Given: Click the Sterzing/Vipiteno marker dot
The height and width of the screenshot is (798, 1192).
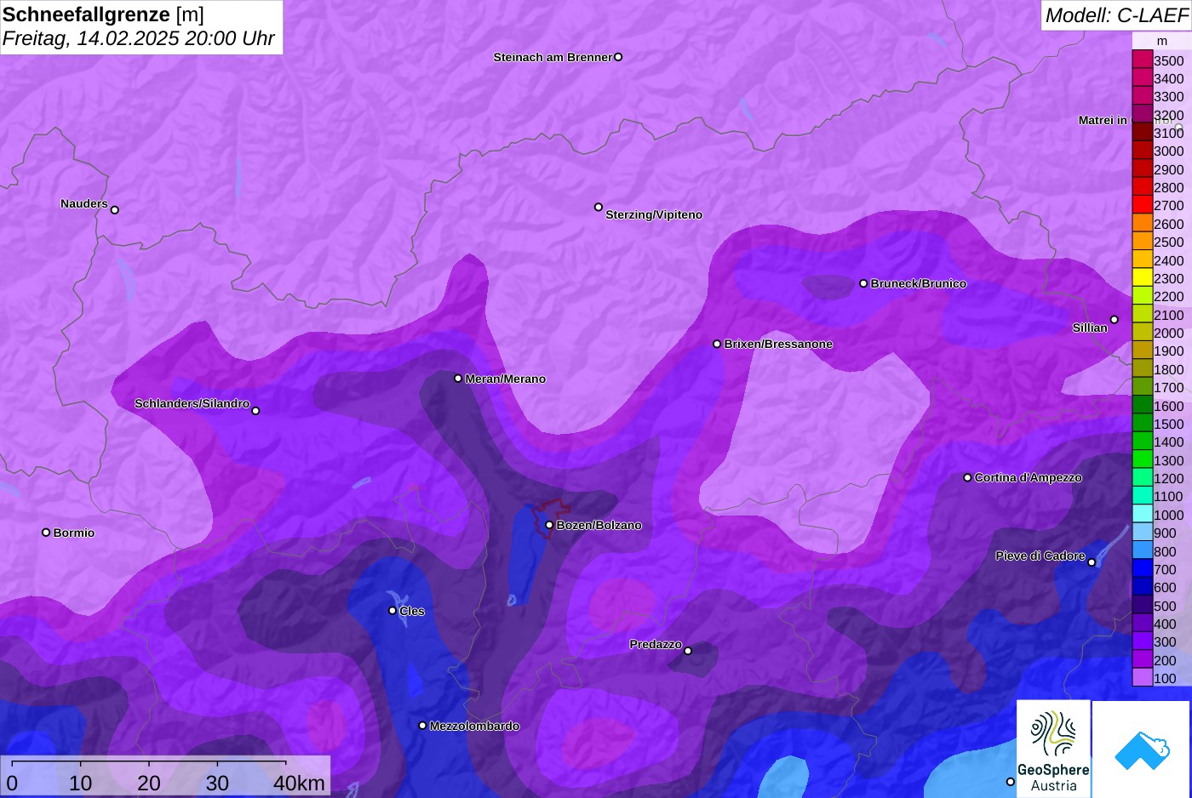Looking at the screenshot, I should point(599,207).
